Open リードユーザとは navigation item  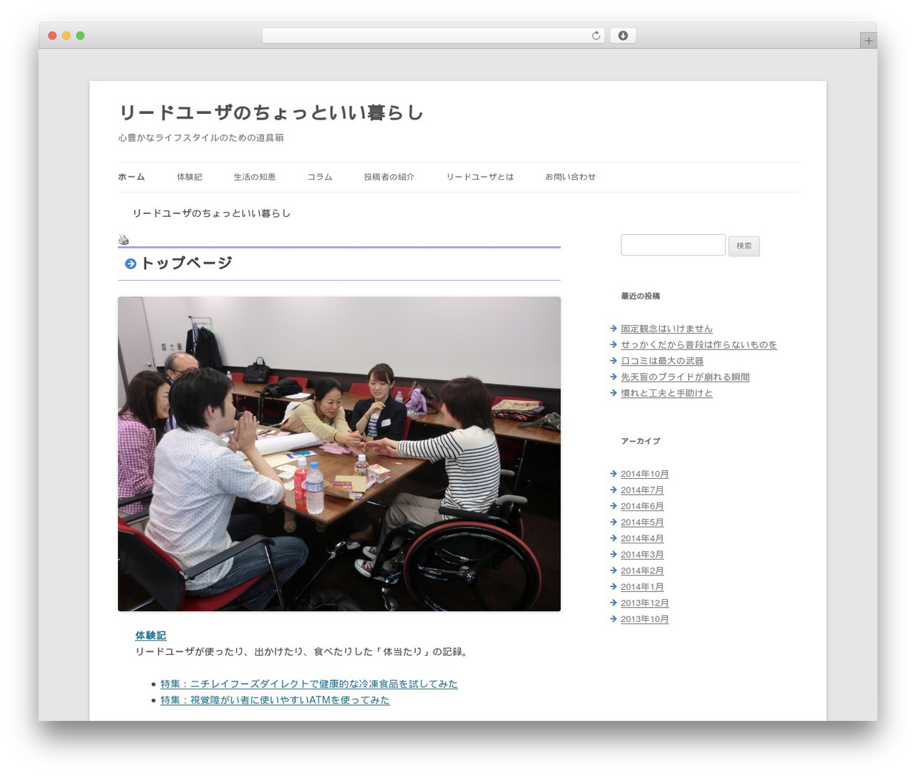click(x=479, y=177)
